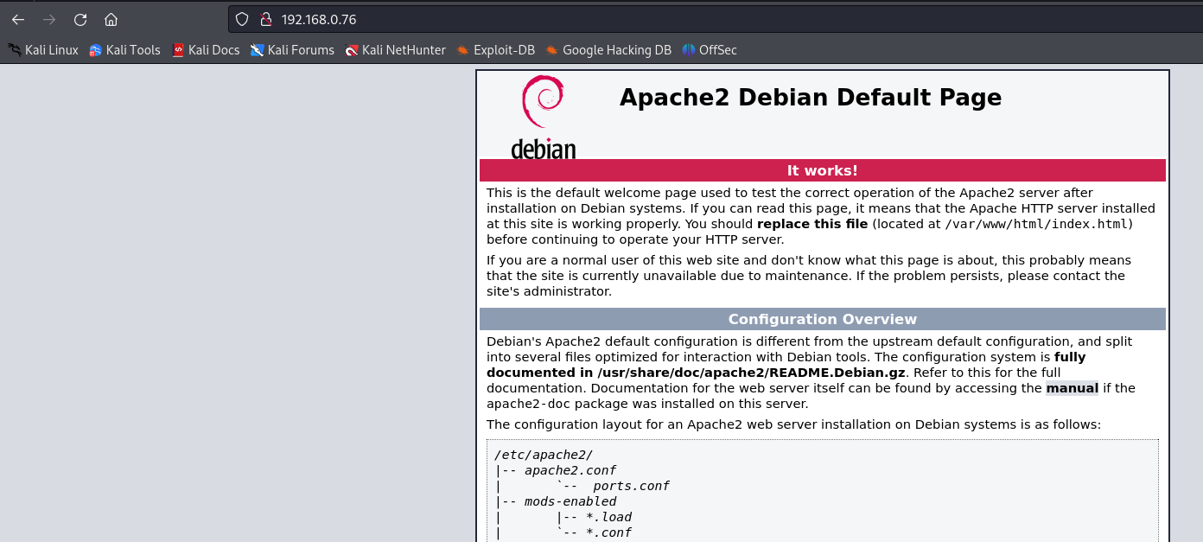Click the insecure connection padlock icon

(x=266, y=19)
